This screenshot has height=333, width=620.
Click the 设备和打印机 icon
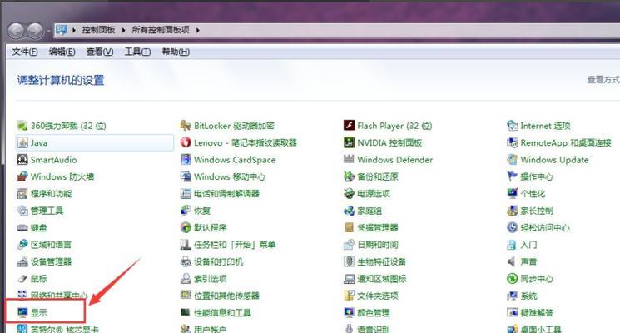tap(186, 261)
